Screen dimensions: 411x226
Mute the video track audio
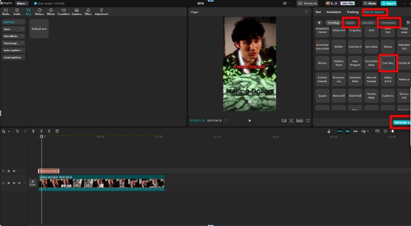click(x=19, y=183)
